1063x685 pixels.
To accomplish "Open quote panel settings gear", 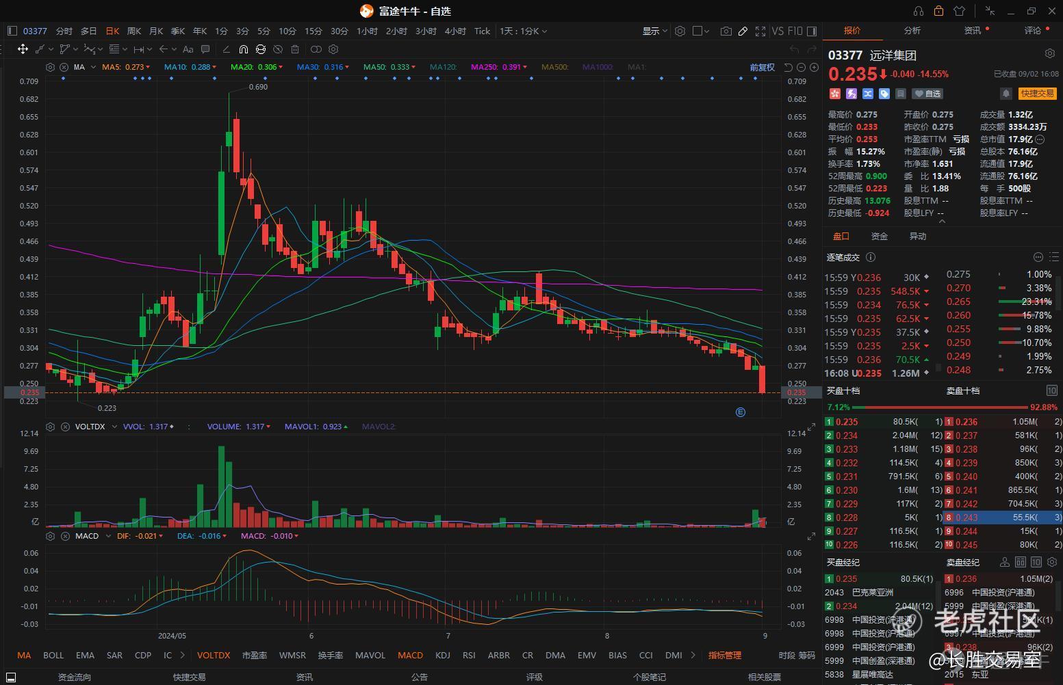I will coord(1050,53).
